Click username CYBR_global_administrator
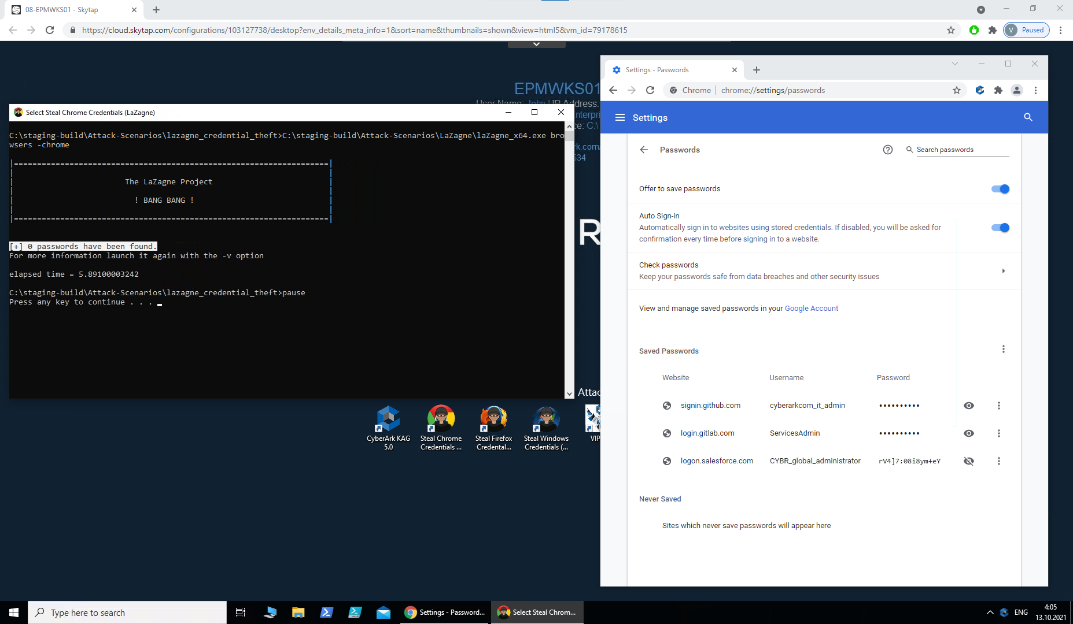 [815, 461]
